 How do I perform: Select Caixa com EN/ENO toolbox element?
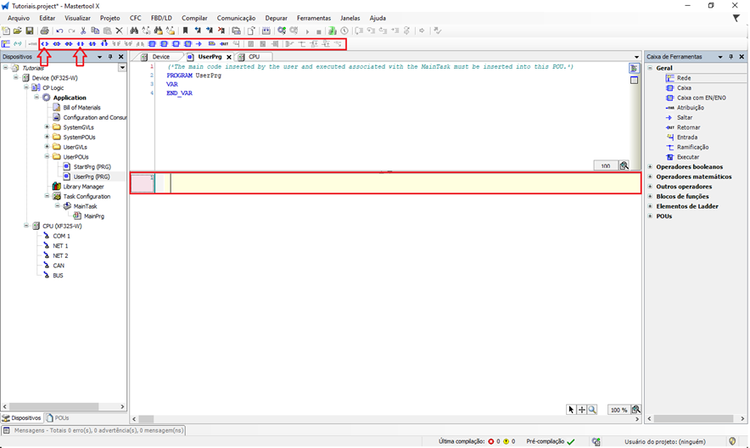pos(700,98)
